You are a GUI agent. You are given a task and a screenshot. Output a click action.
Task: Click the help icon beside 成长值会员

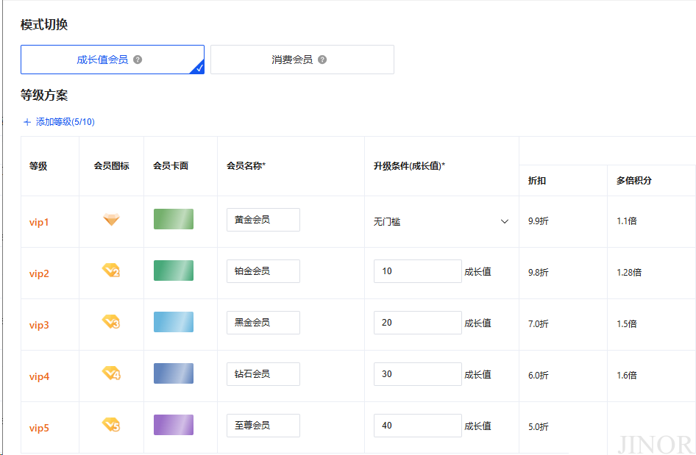coord(138,60)
